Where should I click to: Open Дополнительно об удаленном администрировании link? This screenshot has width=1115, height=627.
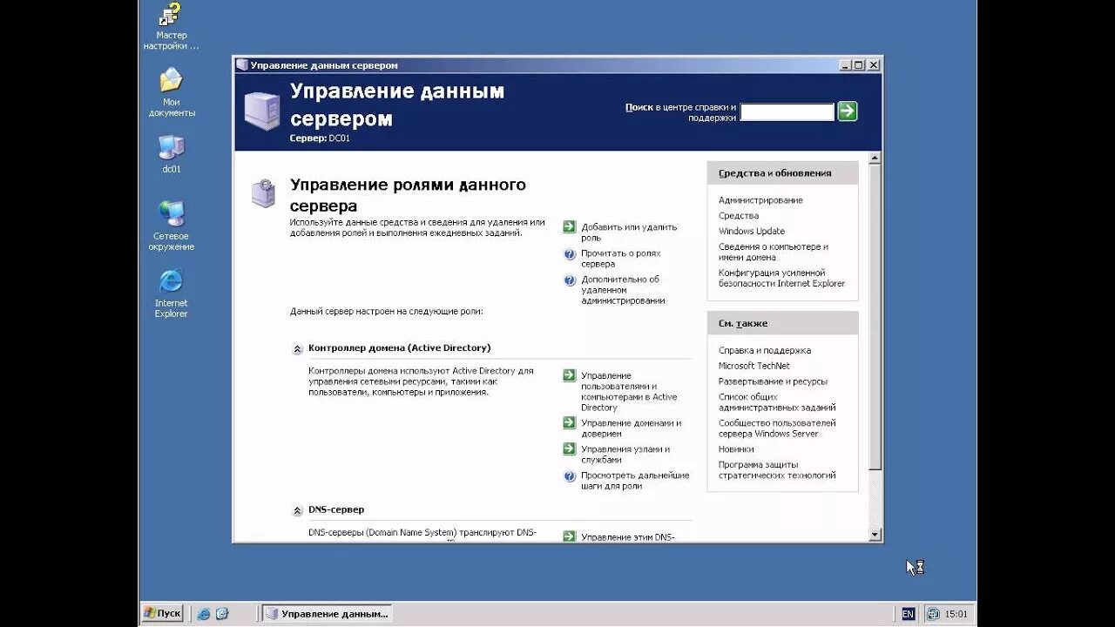[x=623, y=290]
